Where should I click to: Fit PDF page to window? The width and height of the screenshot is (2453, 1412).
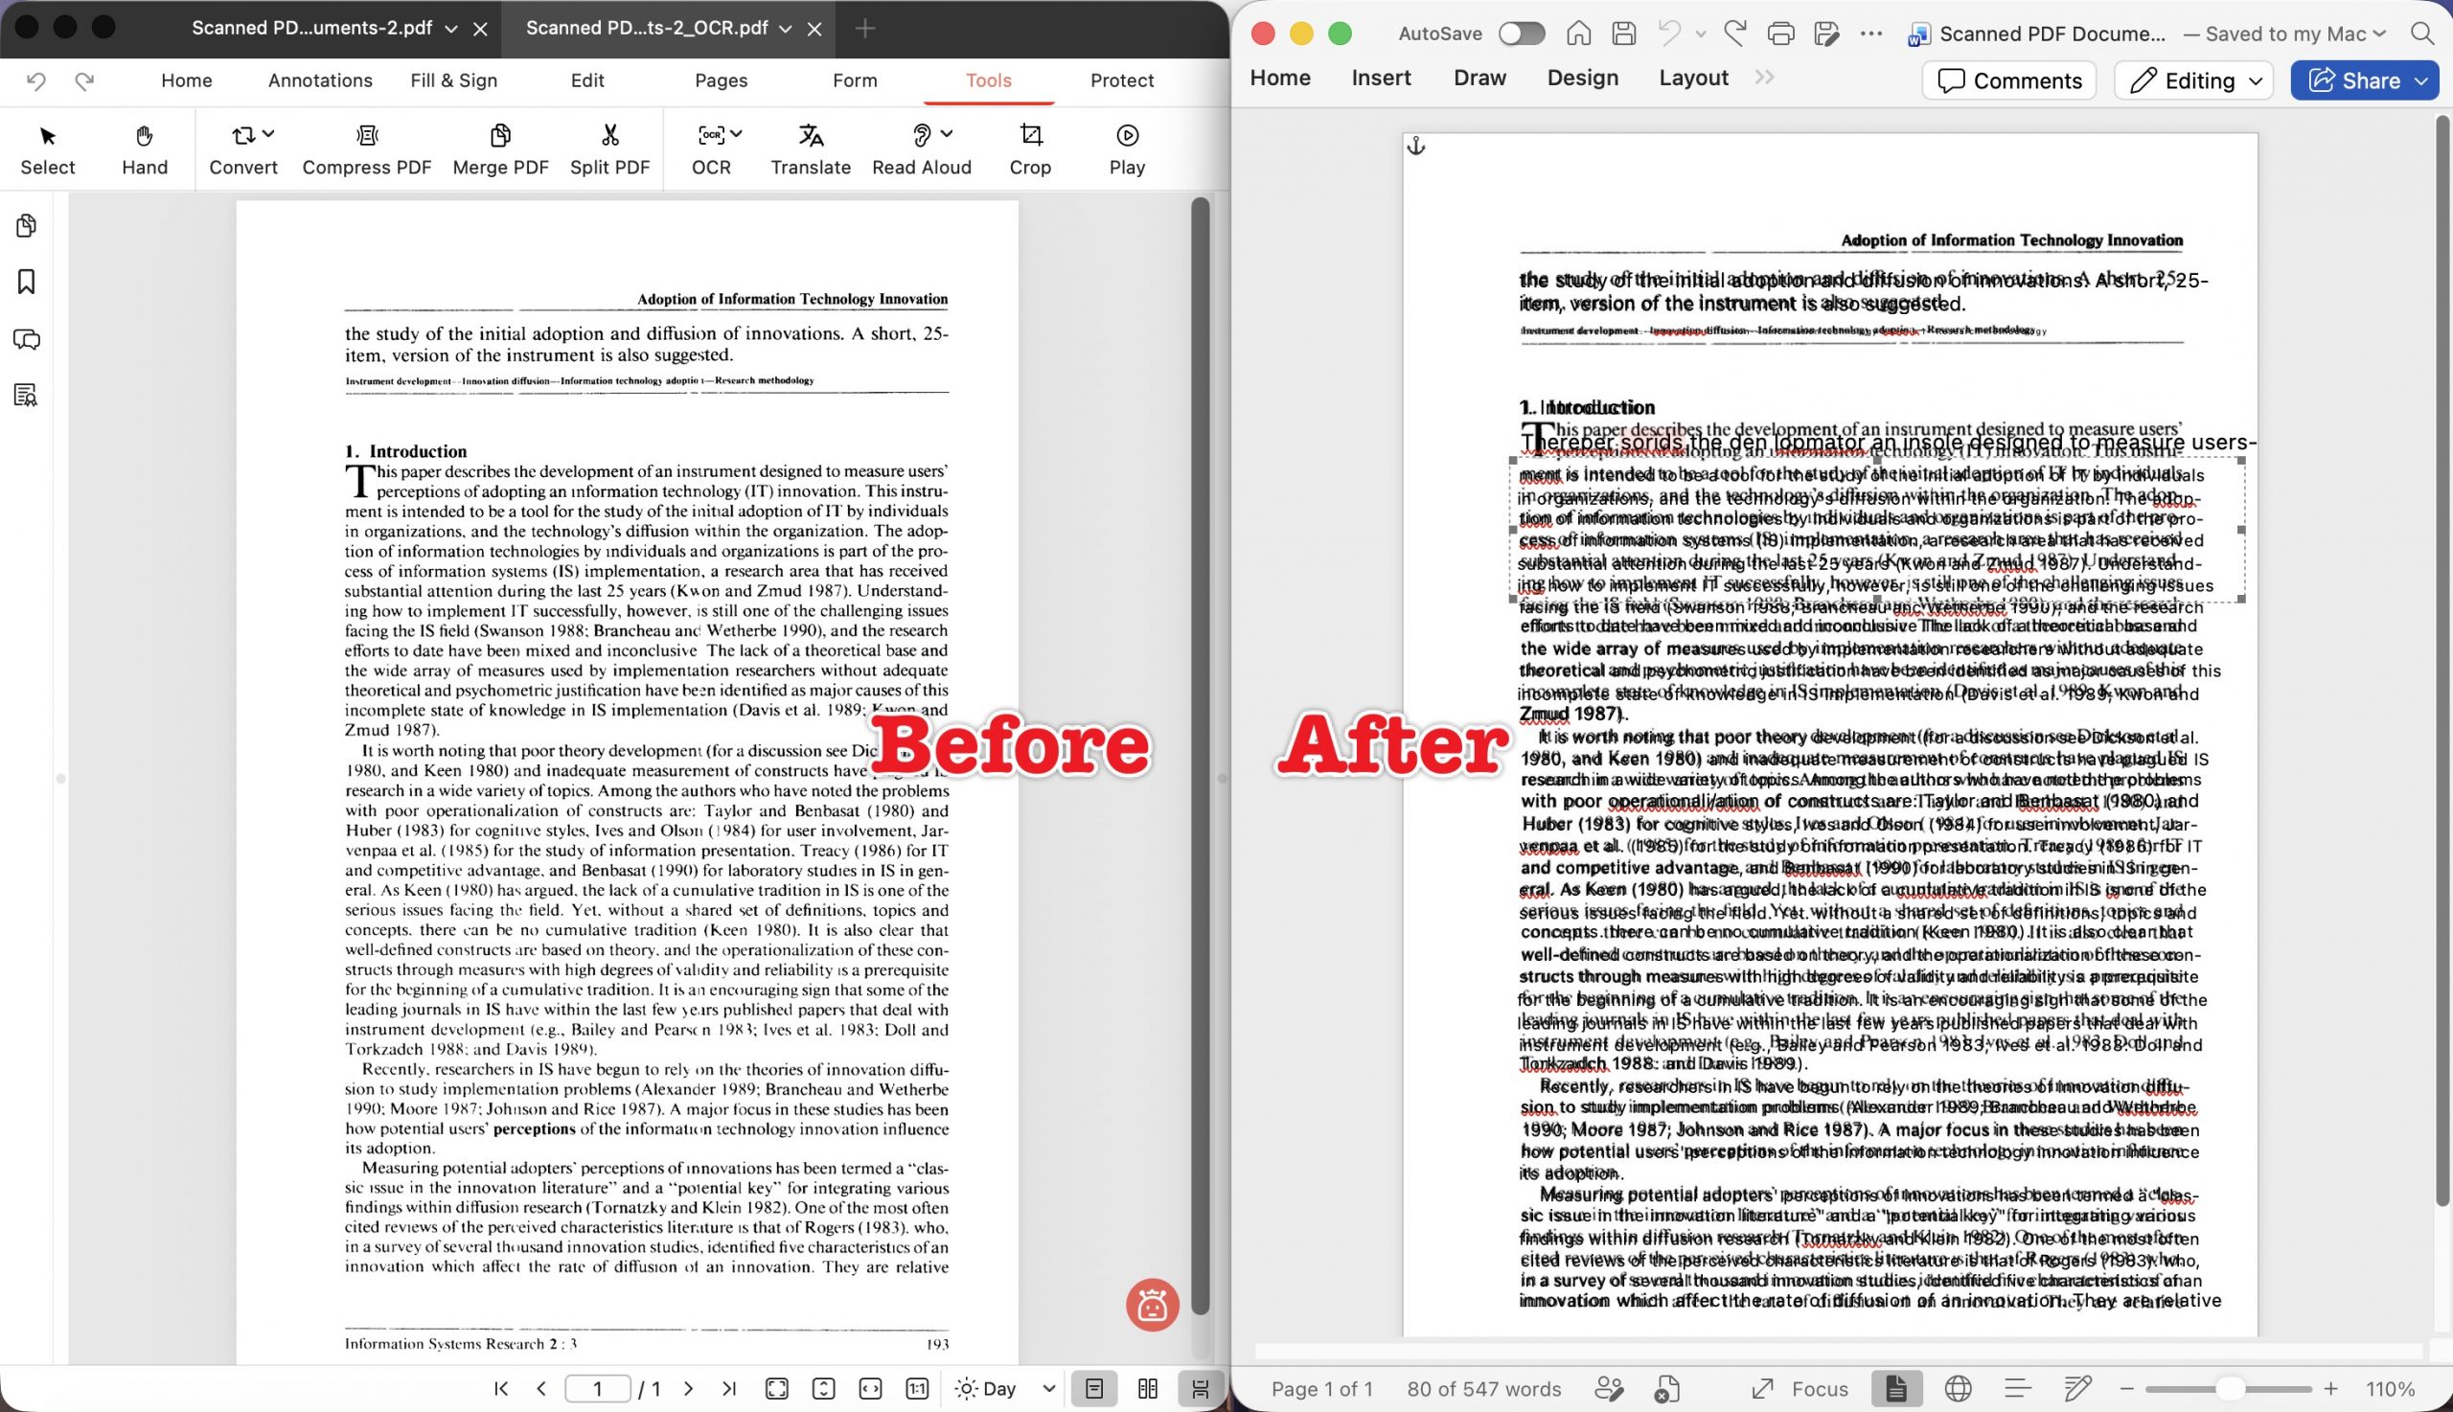(777, 1389)
